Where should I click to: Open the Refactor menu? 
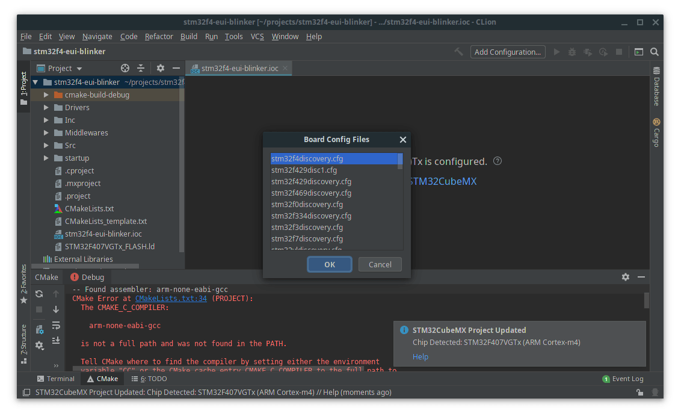coord(159,36)
